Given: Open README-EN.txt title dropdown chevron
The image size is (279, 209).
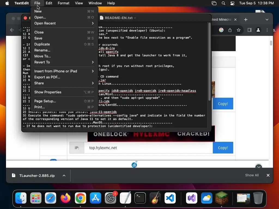Looking at the screenshot, I should tap(135, 18).
